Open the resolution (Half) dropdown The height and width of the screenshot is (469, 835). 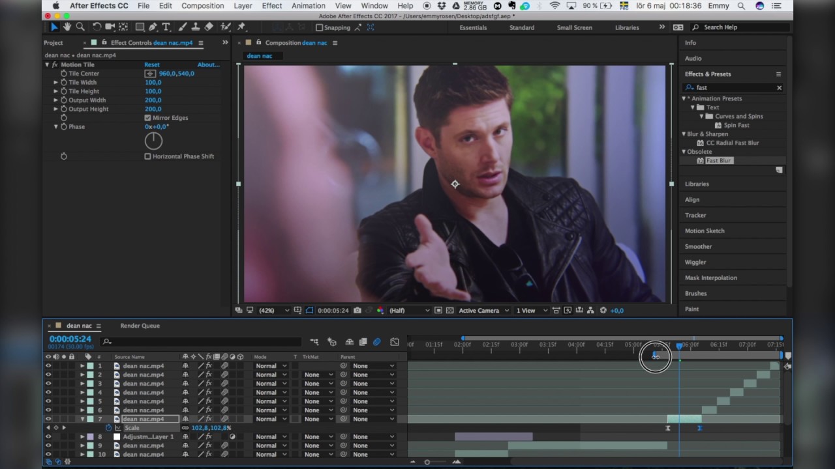click(x=409, y=311)
